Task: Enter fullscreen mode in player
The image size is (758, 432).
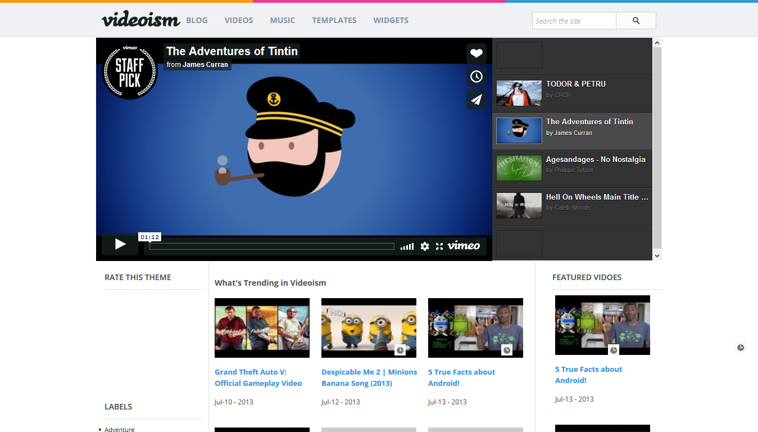Action: click(x=439, y=246)
